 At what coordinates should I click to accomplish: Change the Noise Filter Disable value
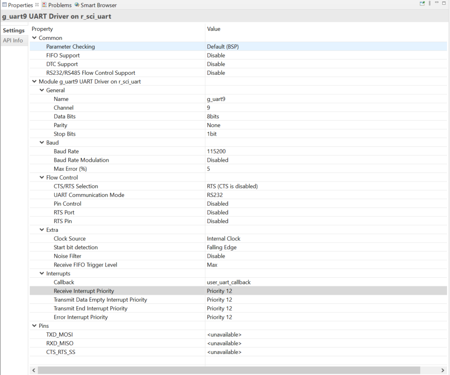click(x=216, y=256)
